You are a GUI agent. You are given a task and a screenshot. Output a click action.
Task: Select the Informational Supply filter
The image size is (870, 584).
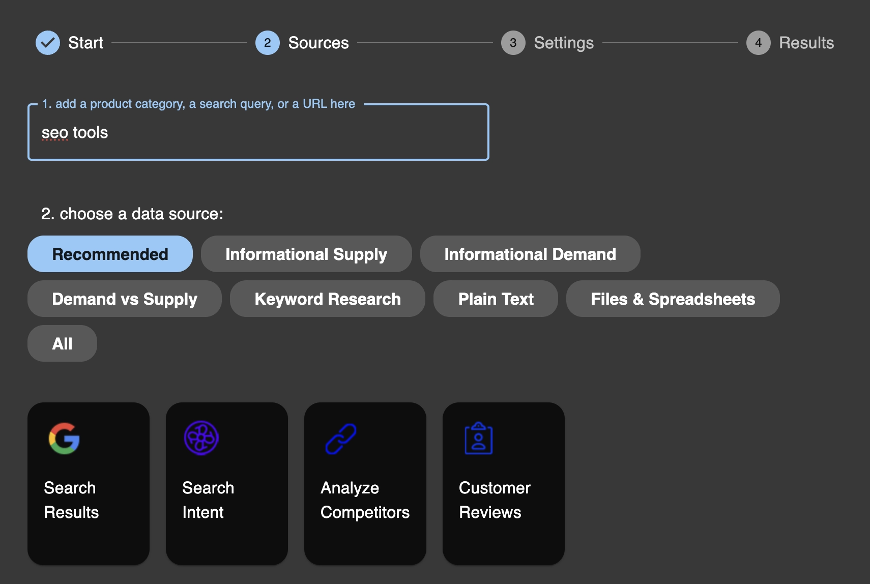(x=306, y=254)
